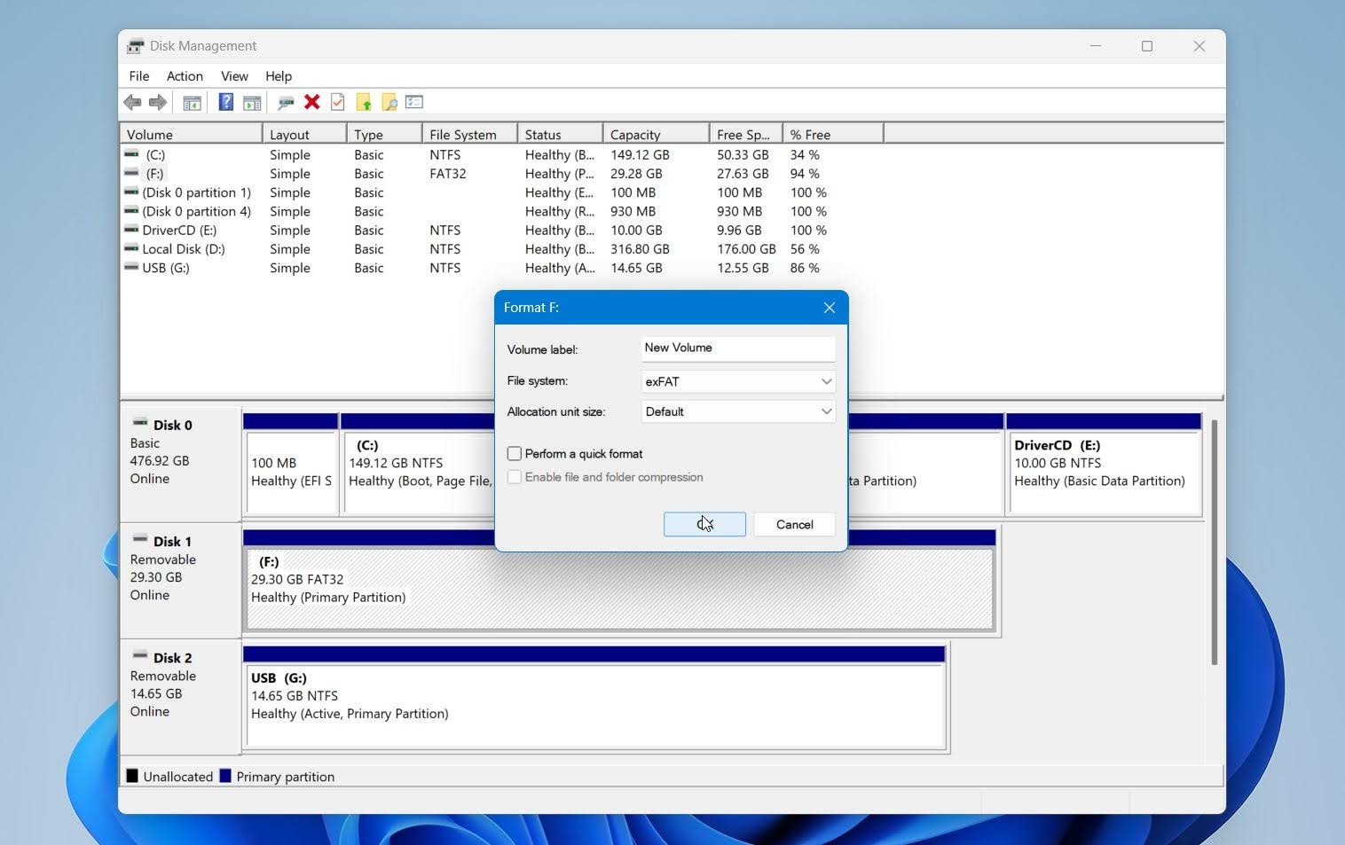Open the Action menu
The image size is (1345, 845).
coord(185,76)
